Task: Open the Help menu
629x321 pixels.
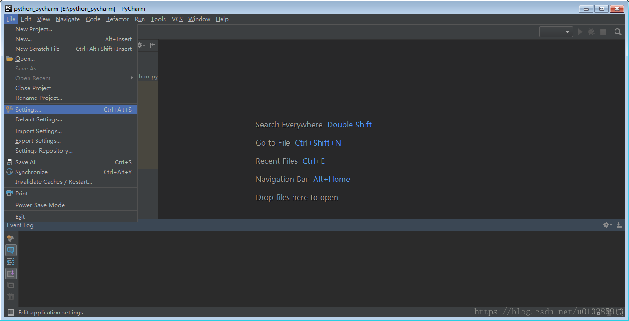Action: pyautogui.click(x=222, y=19)
